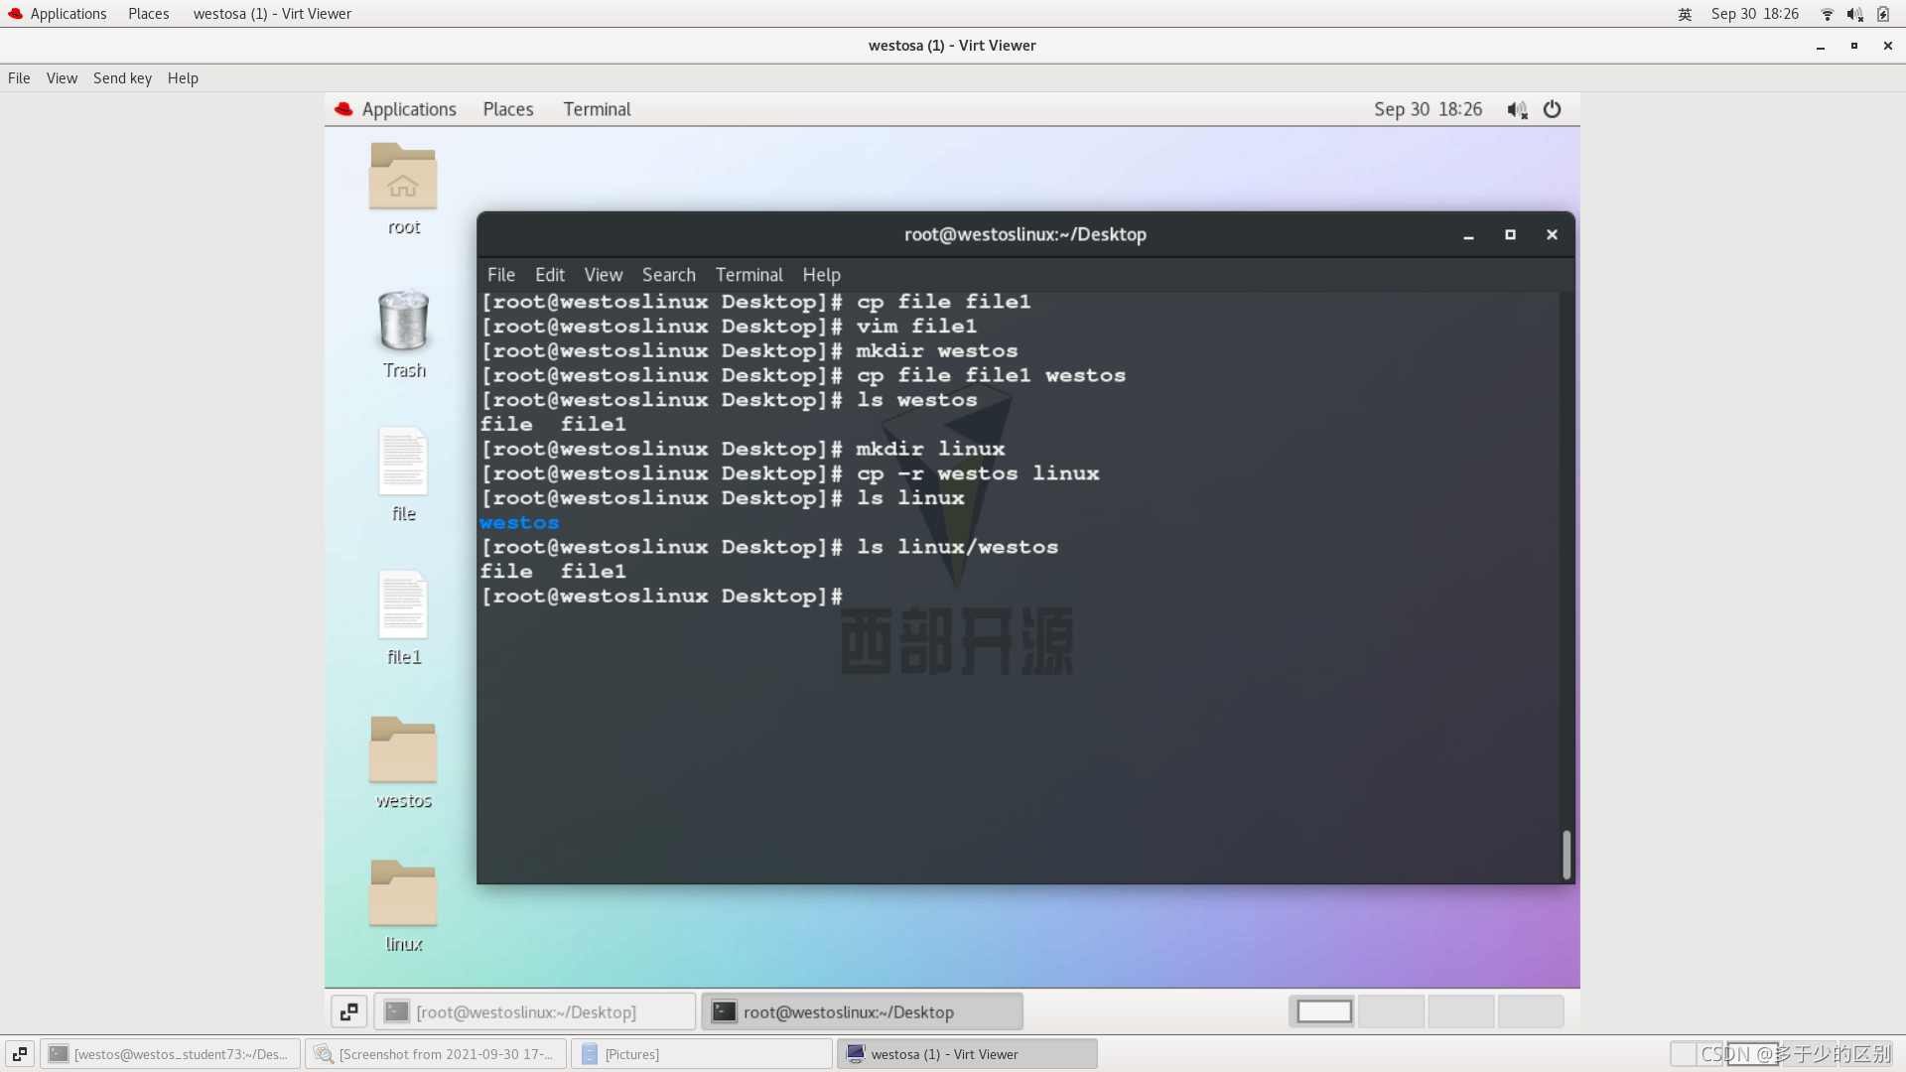
Task: Open the westos folder on desktop
Action: click(x=403, y=750)
